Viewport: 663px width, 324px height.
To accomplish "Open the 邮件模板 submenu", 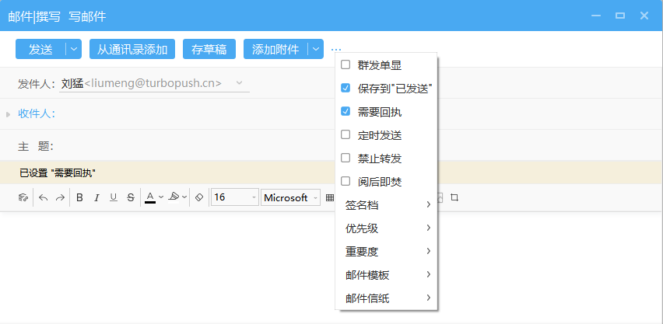I will tap(387, 275).
